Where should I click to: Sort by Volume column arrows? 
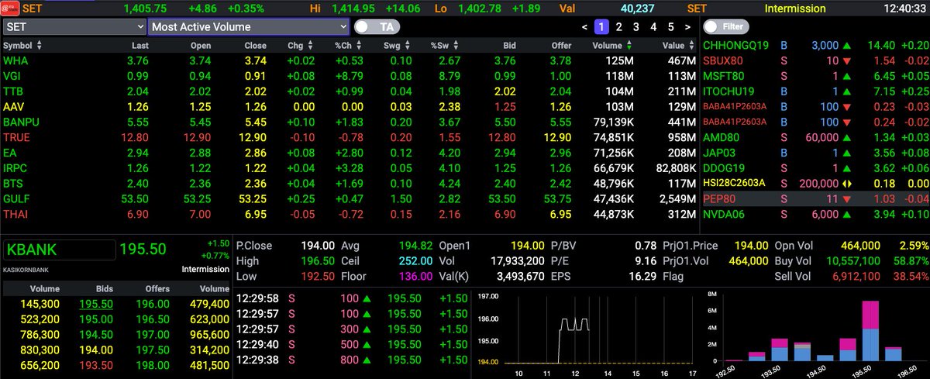[629, 46]
